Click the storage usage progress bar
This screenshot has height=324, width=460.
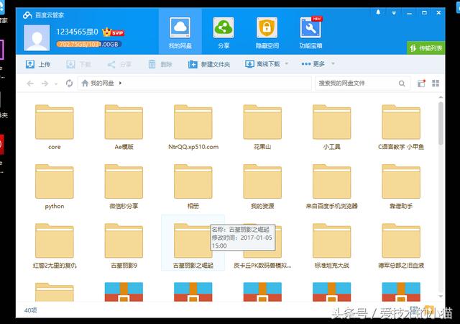coord(89,45)
